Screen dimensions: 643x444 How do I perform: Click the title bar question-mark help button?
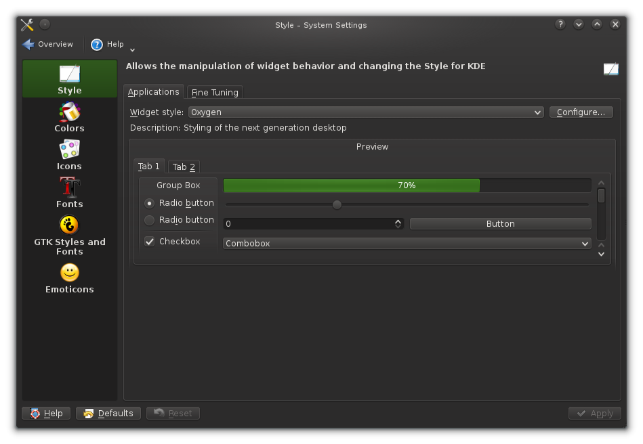pos(560,24)
